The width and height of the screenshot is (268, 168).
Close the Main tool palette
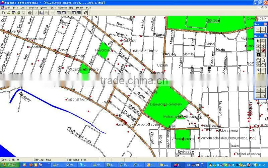(265, 36)
